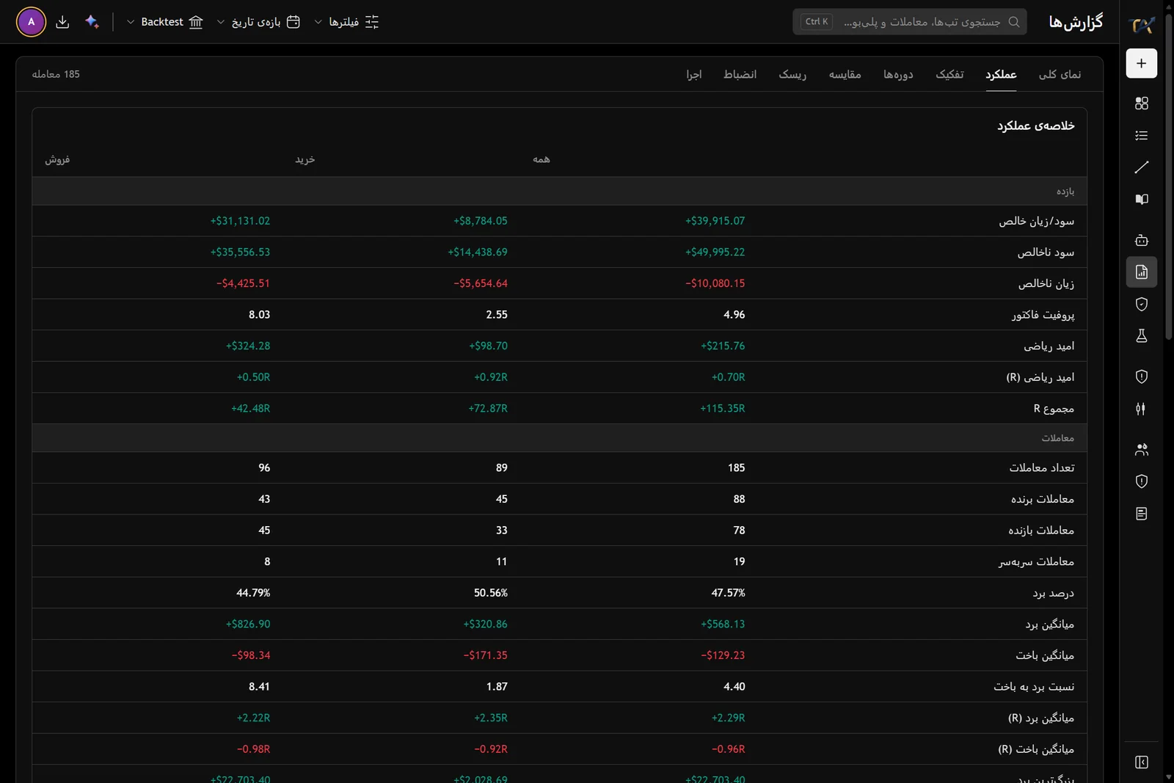Click the خرید column header
This screenshot has width=1174, height=783.
coord(305,159)
